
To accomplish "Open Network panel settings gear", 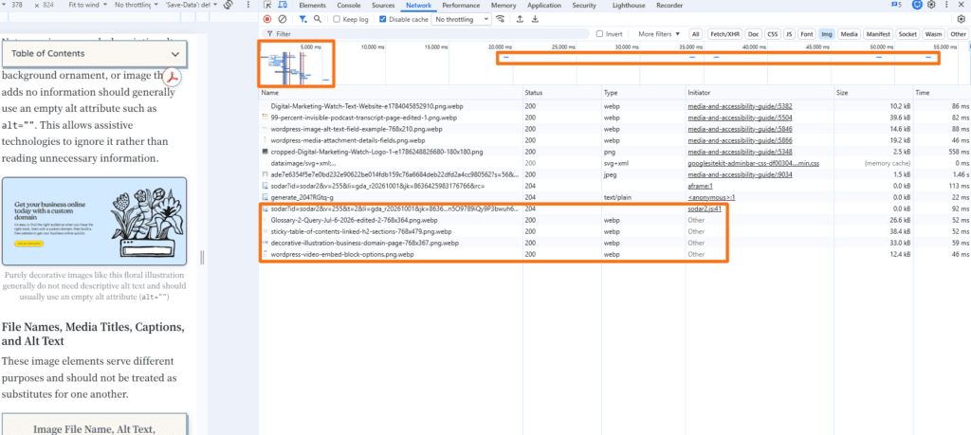I will 962,19.
